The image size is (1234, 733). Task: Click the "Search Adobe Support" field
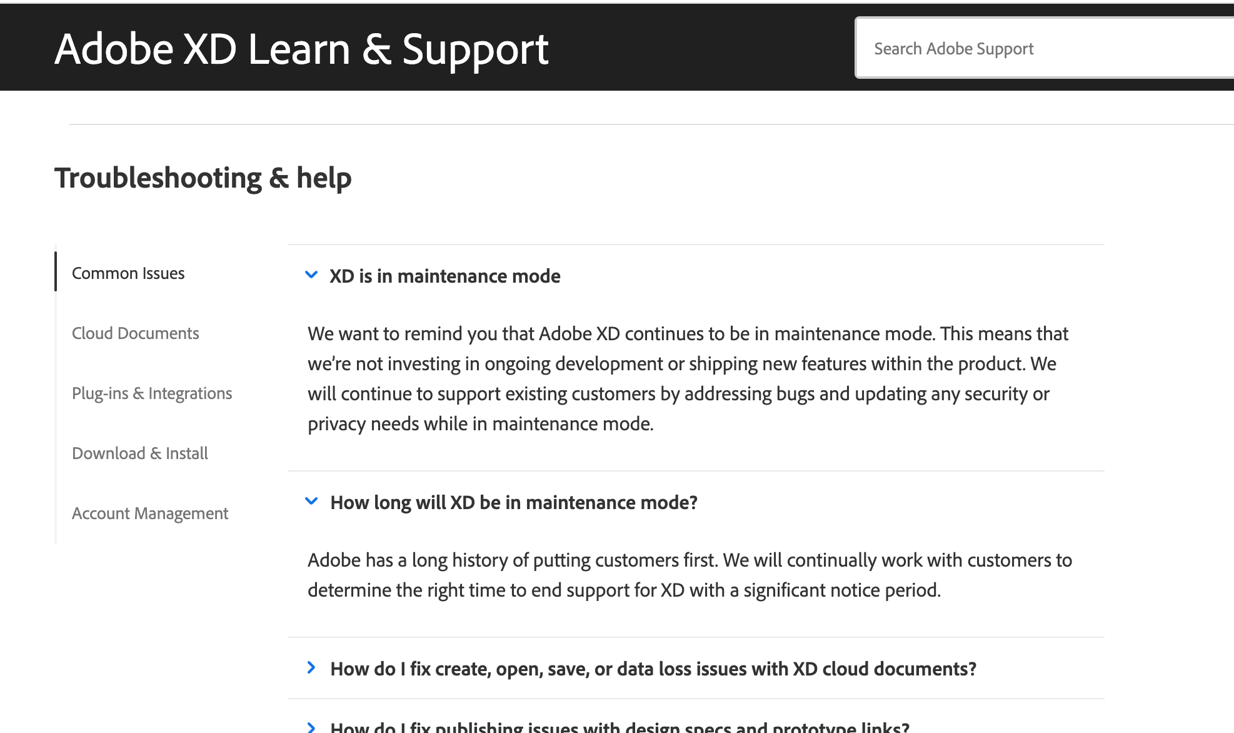[x=1044, y=48]
